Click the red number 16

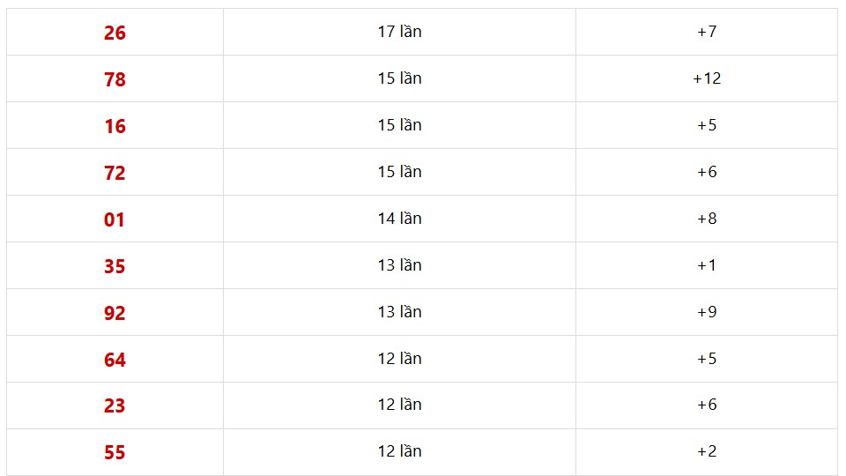(115, 126)
